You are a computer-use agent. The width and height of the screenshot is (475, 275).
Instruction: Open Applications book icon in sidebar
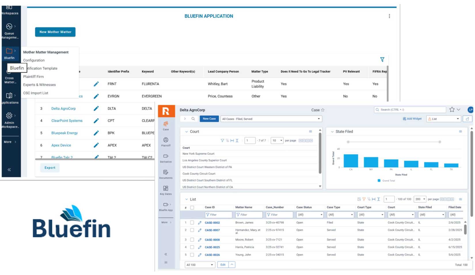click(9, 95)
